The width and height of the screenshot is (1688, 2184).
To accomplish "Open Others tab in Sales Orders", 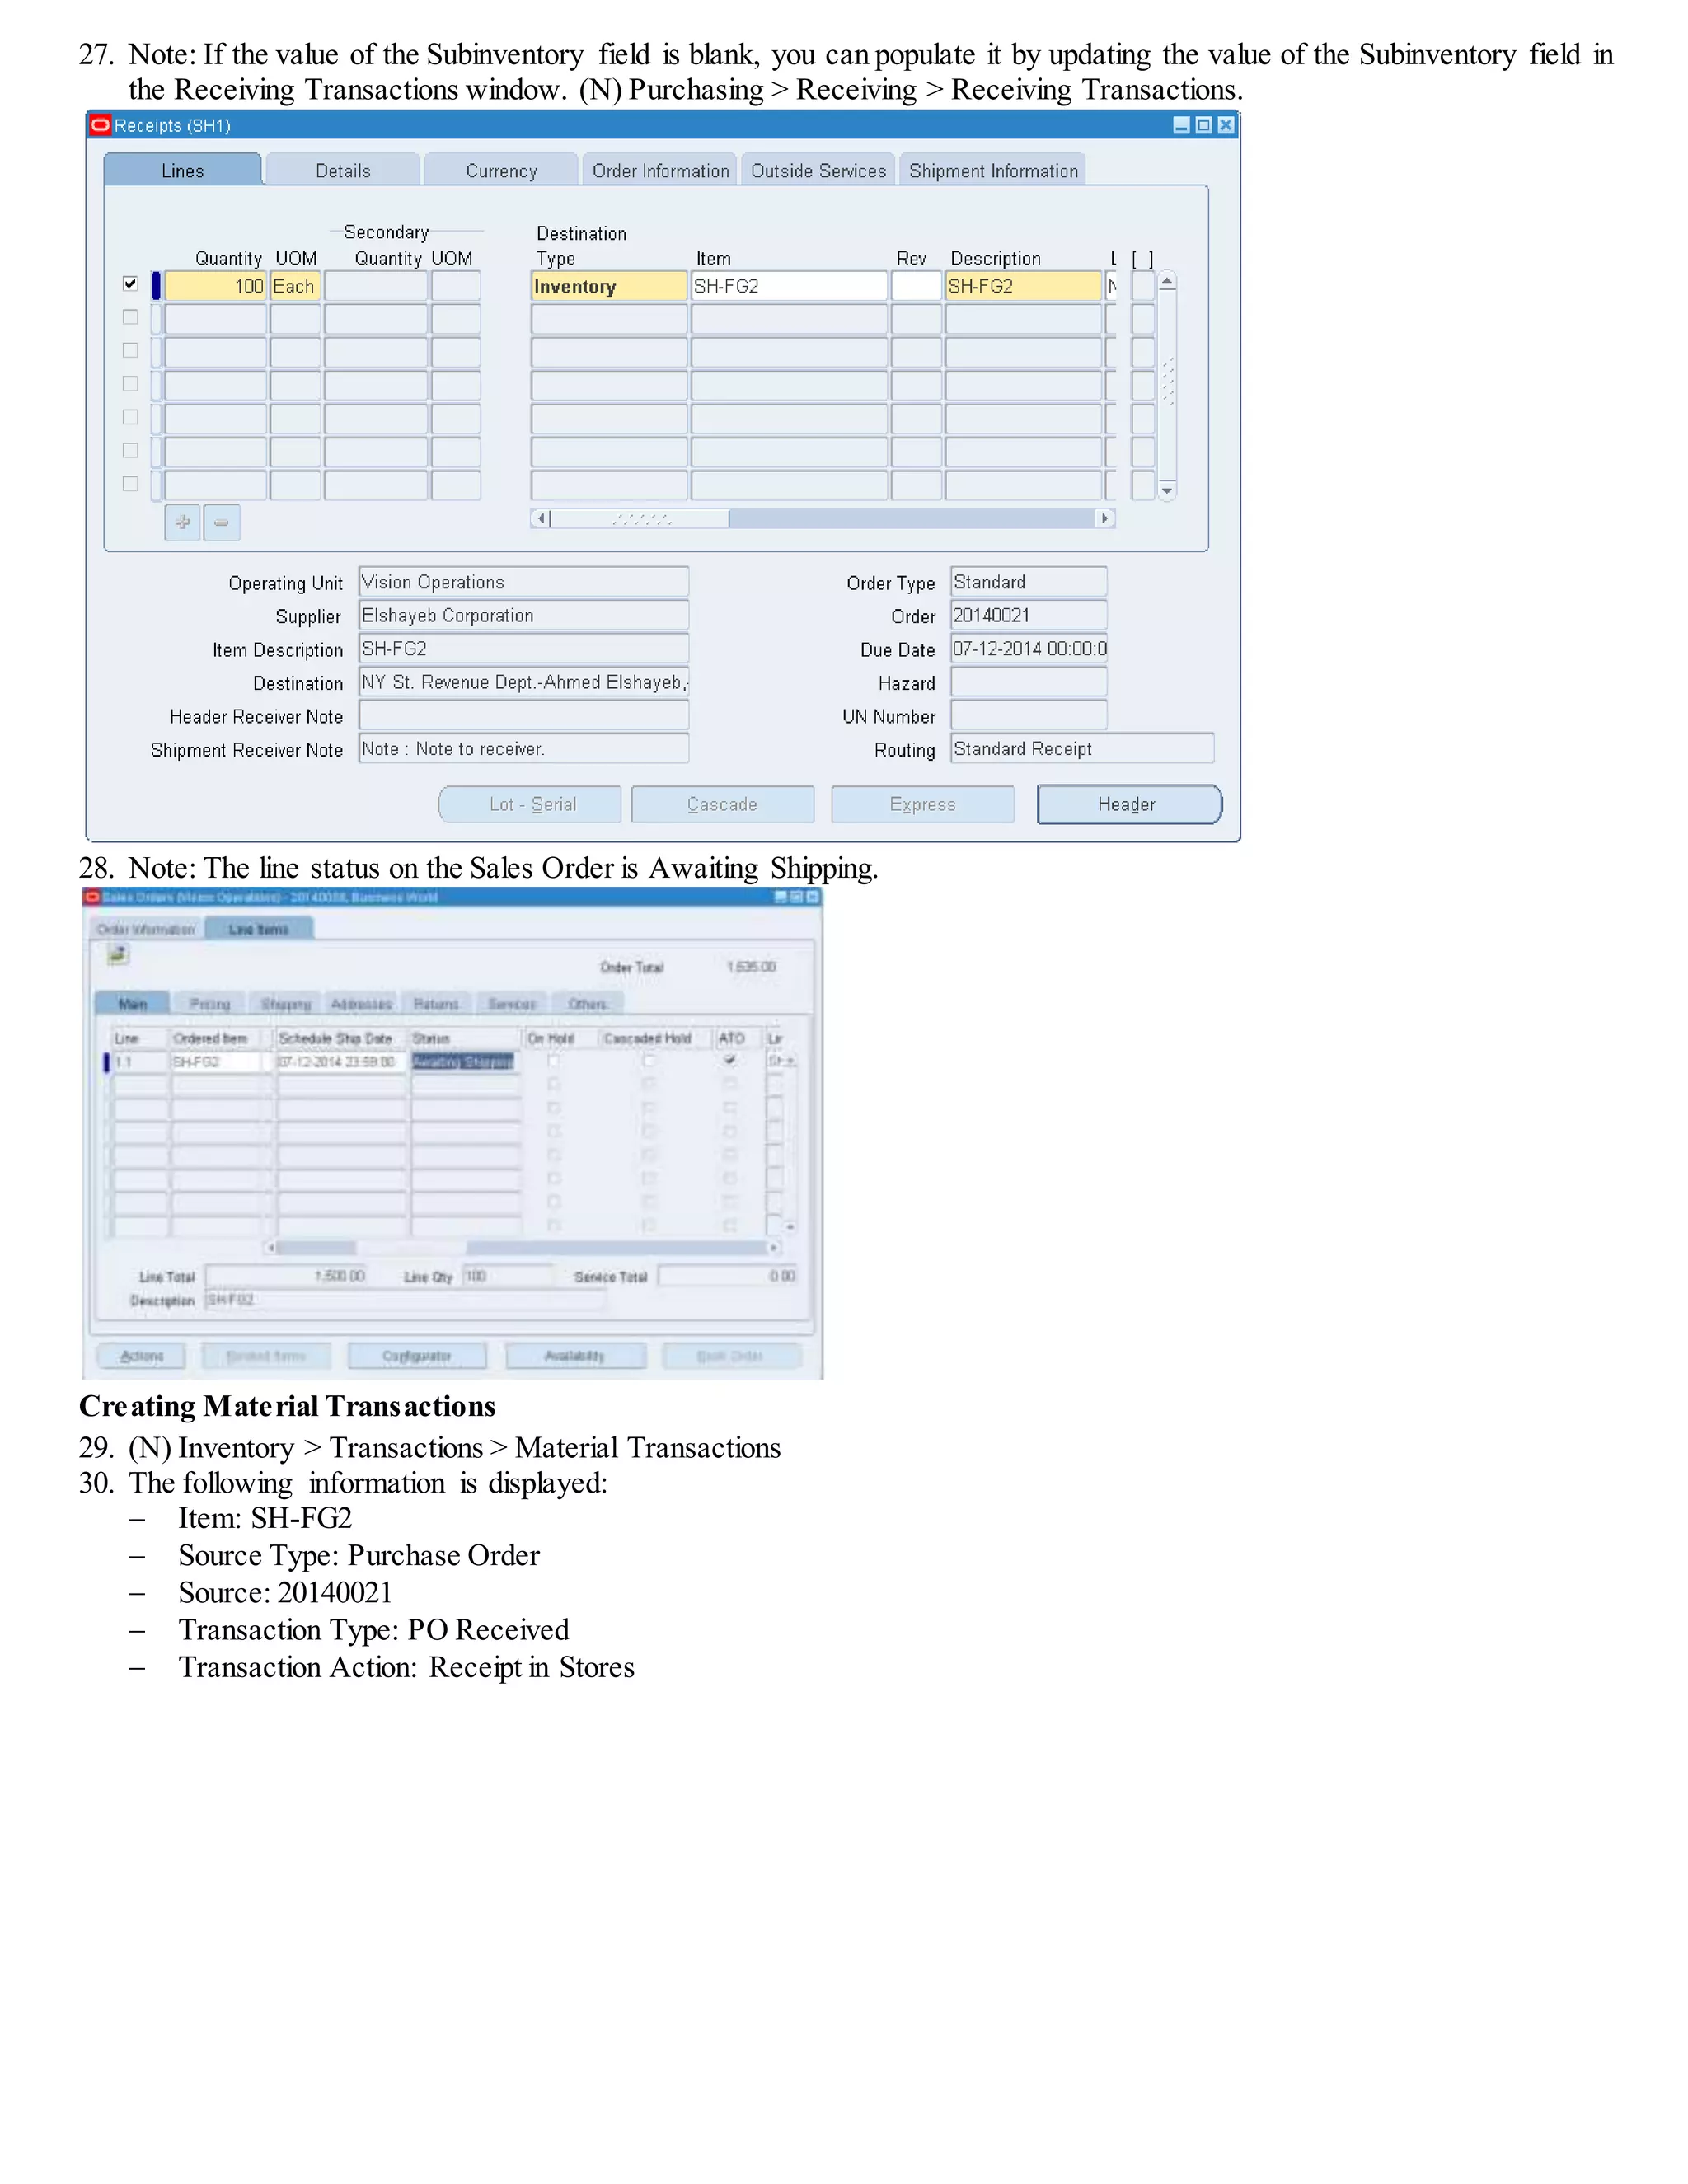I will tap(588, 1003).
